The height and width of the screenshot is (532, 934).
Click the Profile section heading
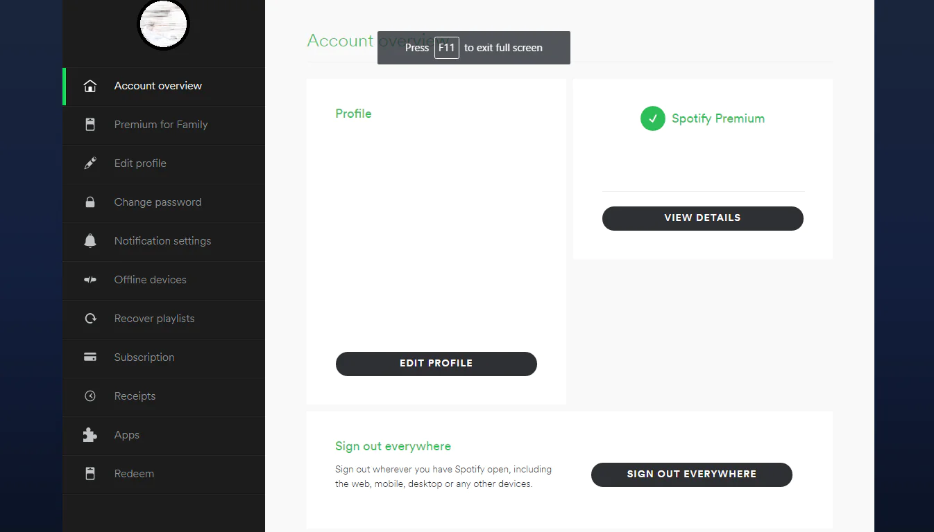coord(353,114)
